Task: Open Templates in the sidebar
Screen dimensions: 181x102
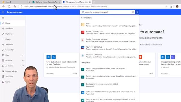Action: [x=13, y=44]
